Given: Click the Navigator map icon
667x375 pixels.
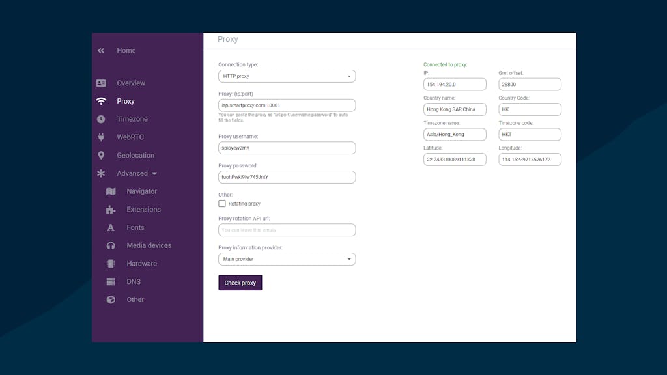Looking at the screenshot, I should point(111,191).
